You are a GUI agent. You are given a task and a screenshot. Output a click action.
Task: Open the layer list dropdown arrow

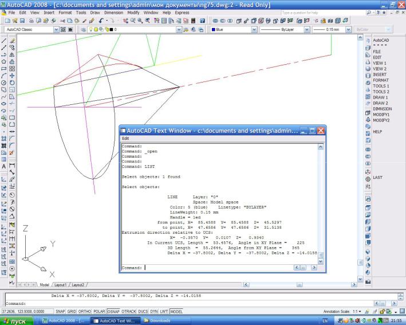coord(179,30)
